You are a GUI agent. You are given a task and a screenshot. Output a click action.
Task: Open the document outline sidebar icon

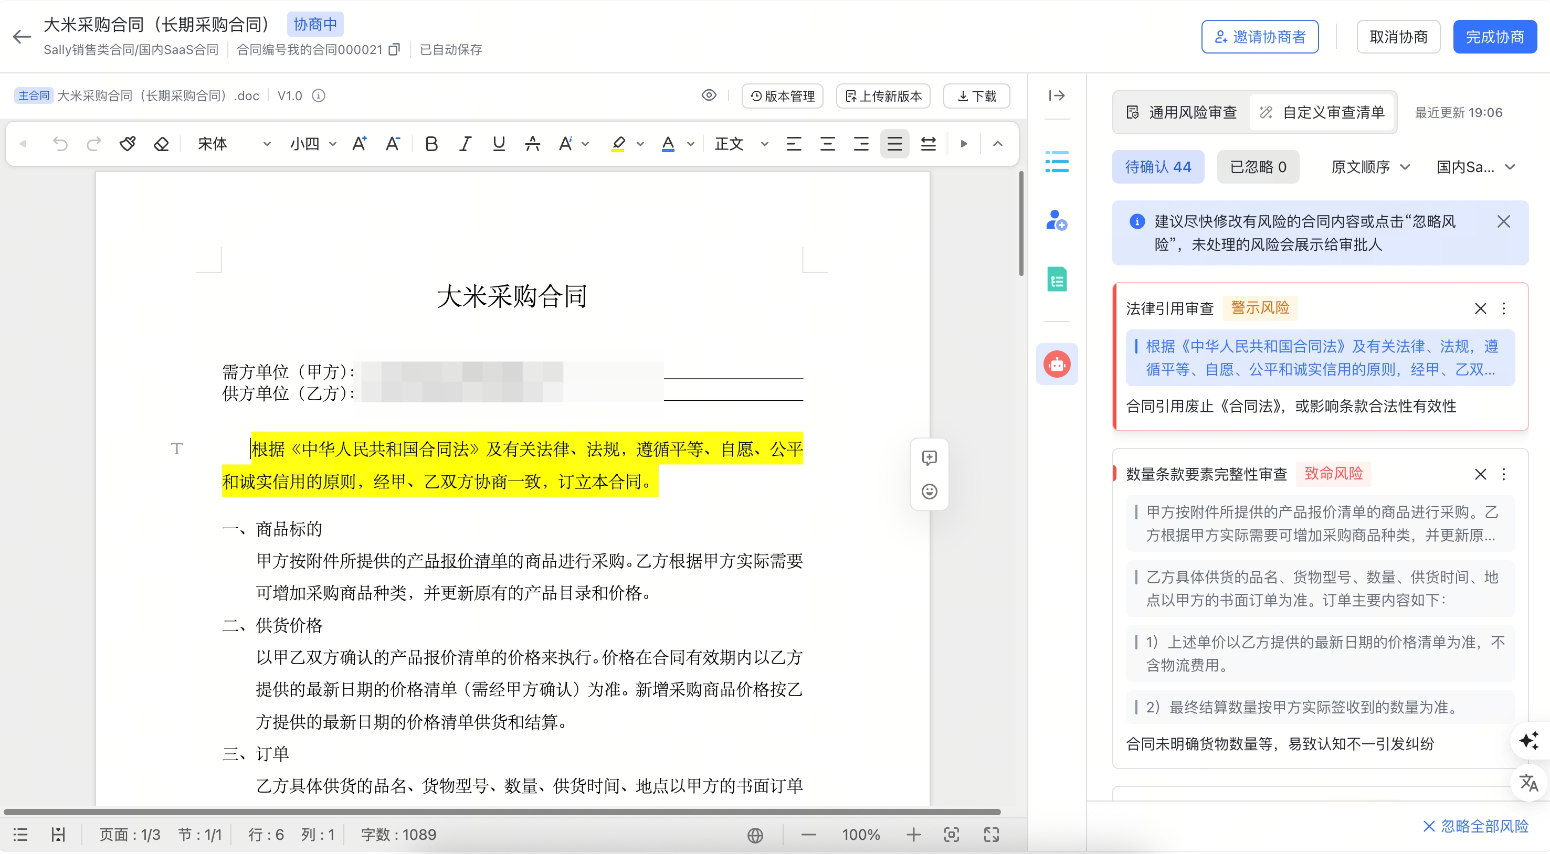tap(1057, 163)
